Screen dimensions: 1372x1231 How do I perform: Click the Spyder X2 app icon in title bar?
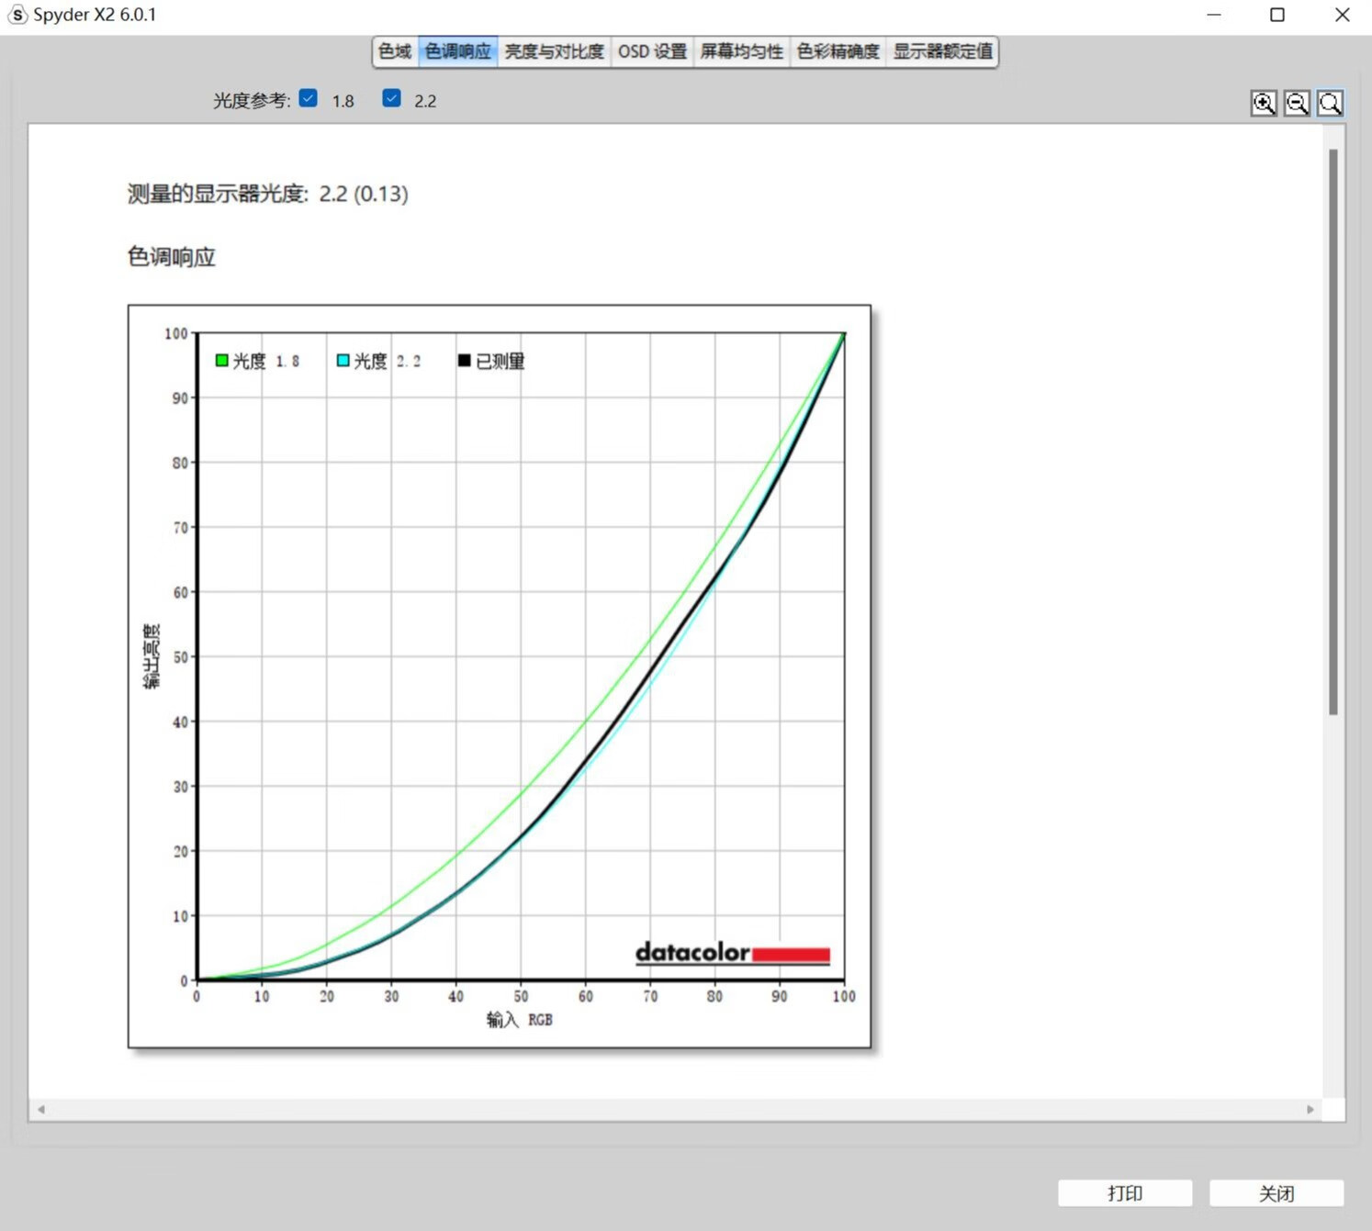[17, 15]
